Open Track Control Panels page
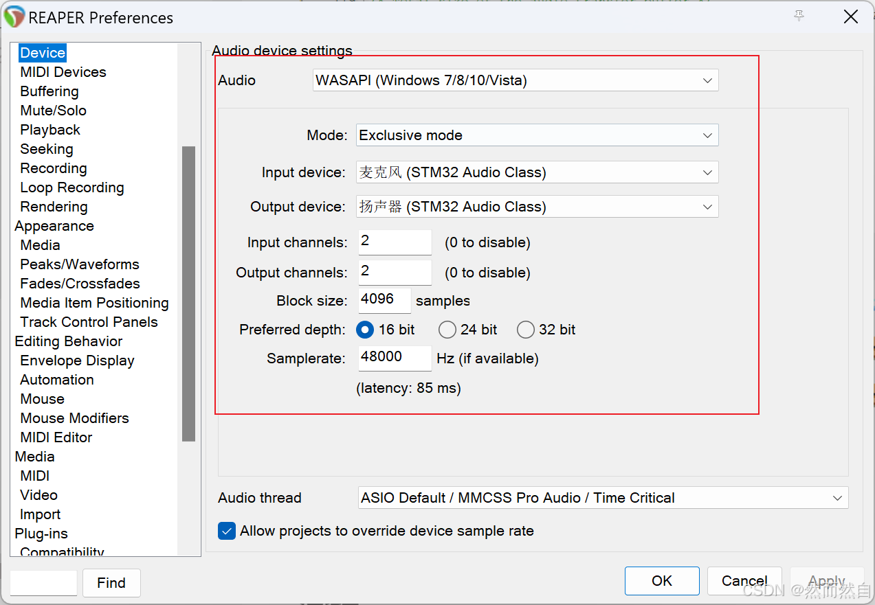875x605 pixels. [89, 322]
